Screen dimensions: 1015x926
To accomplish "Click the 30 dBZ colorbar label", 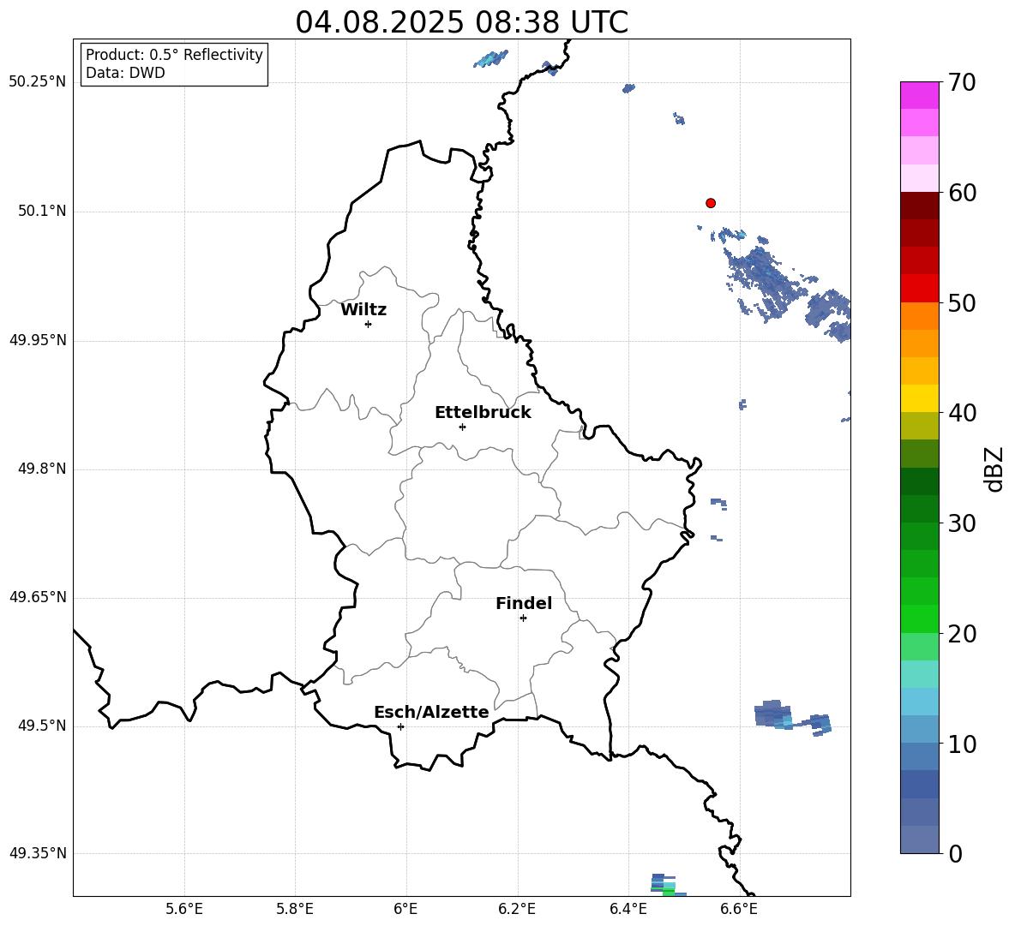I will click(x=962, y=523).
